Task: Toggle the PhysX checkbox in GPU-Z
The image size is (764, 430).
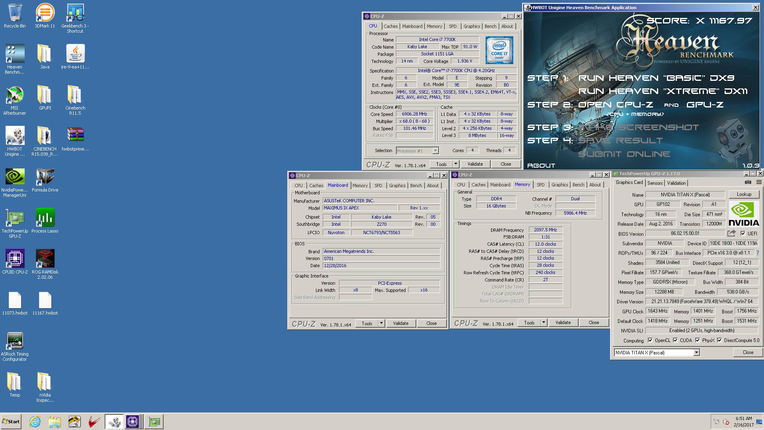Action: click(698, 340)
